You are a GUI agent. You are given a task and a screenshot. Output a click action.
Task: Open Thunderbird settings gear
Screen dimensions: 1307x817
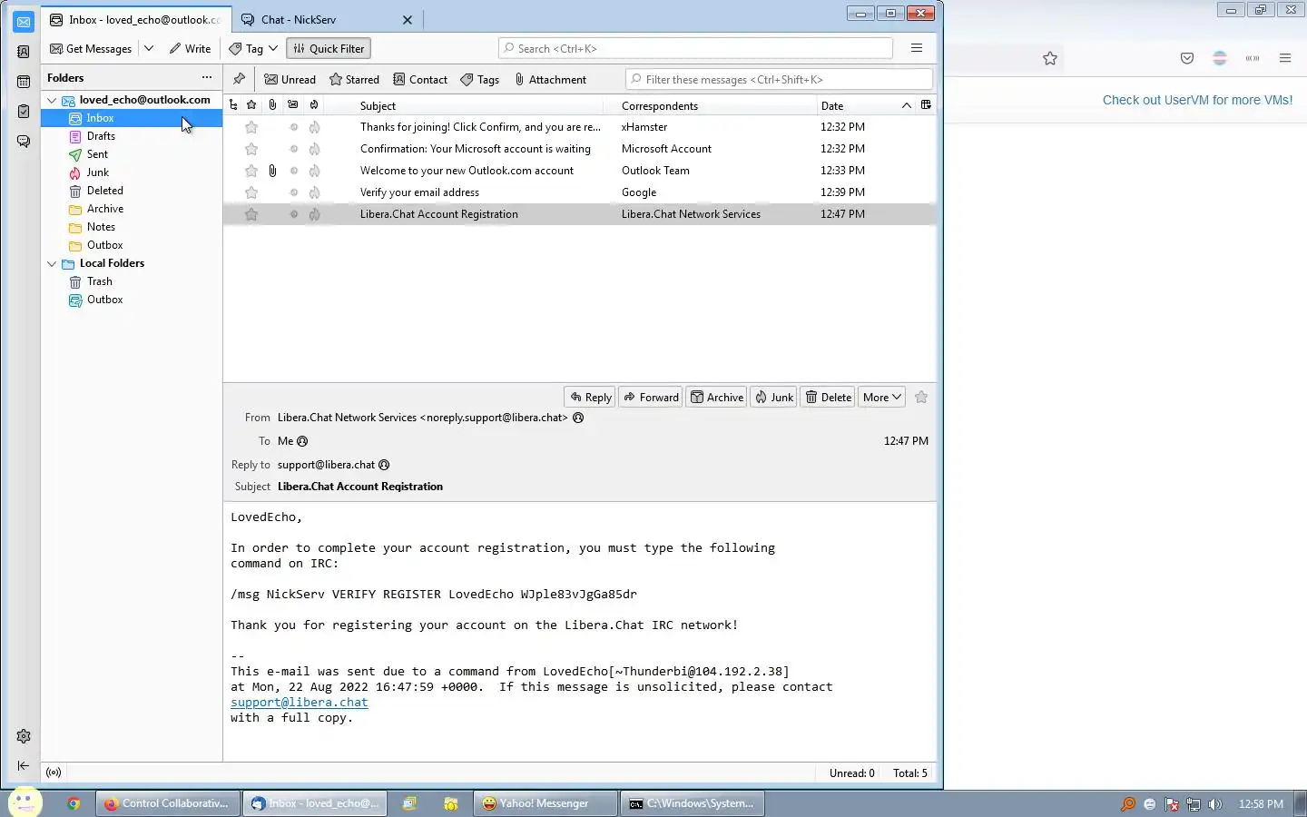click(x=24, y=736)
